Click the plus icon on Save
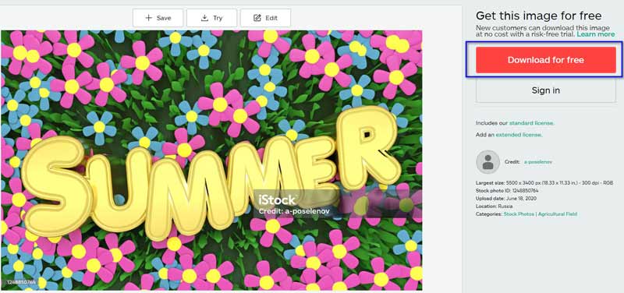This screenshot has height=293, width=624. (x=148, y=18)
